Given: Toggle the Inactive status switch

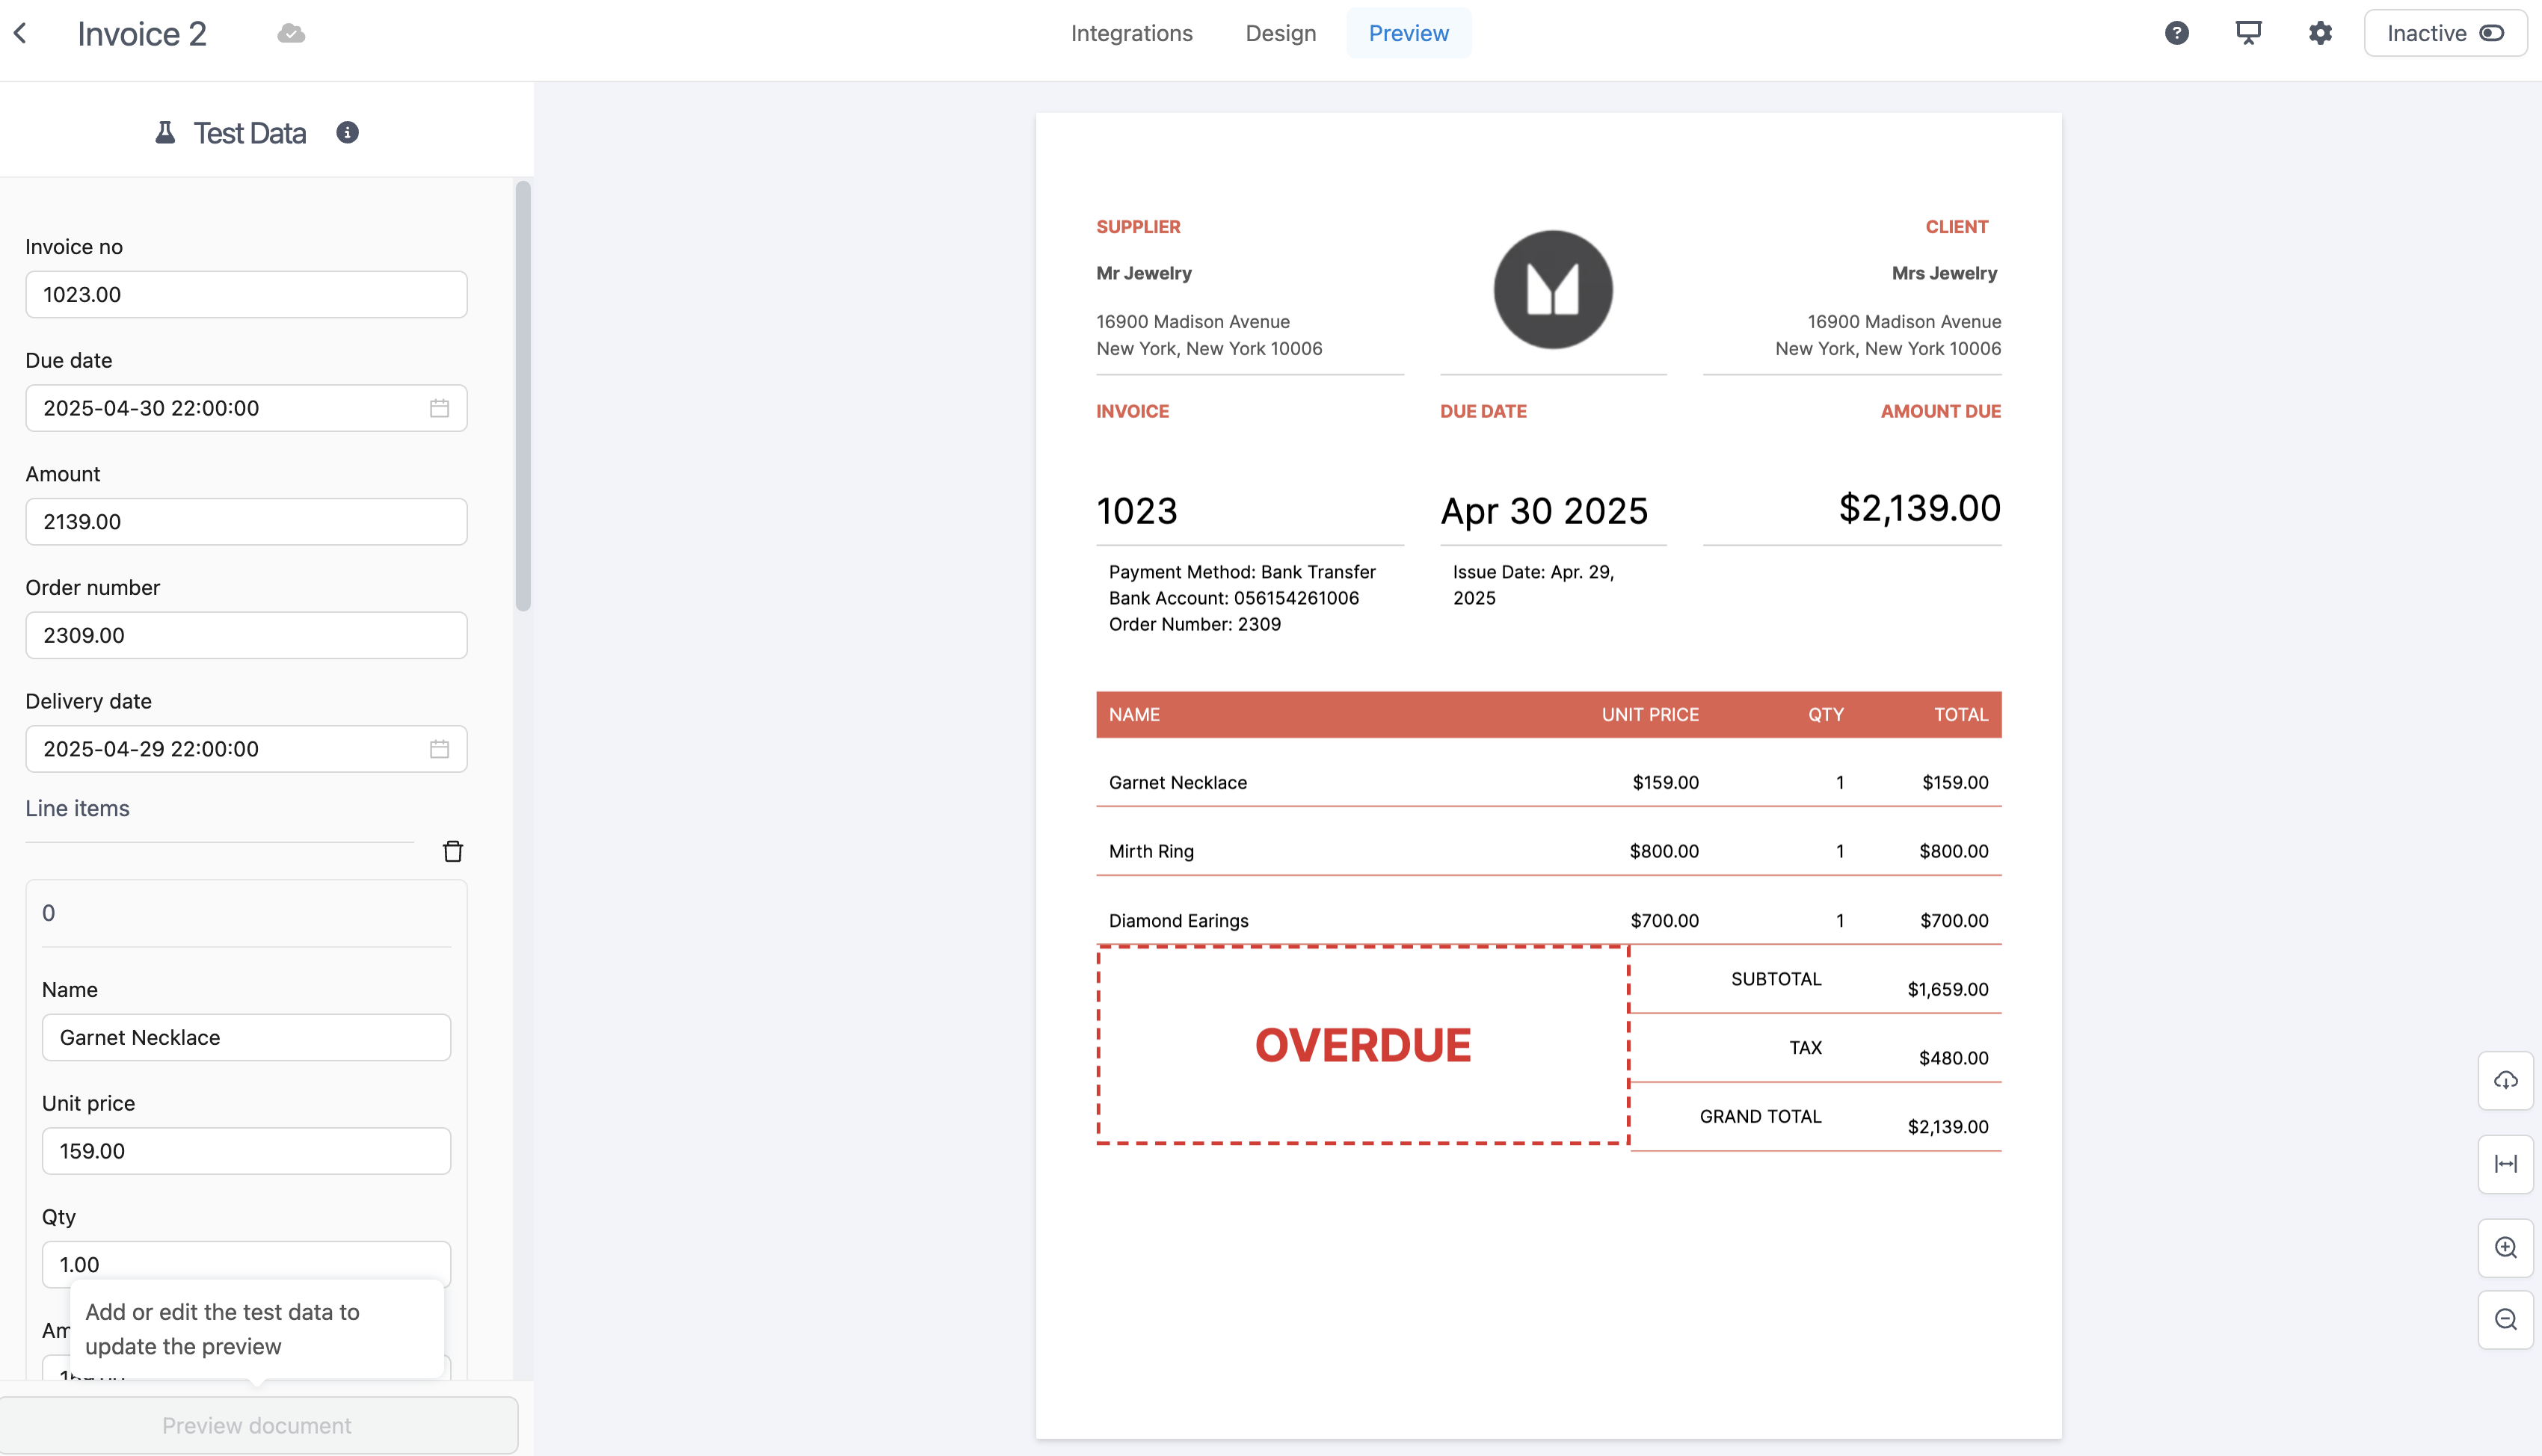Looking at the screenshot, I should point(2491,33).
